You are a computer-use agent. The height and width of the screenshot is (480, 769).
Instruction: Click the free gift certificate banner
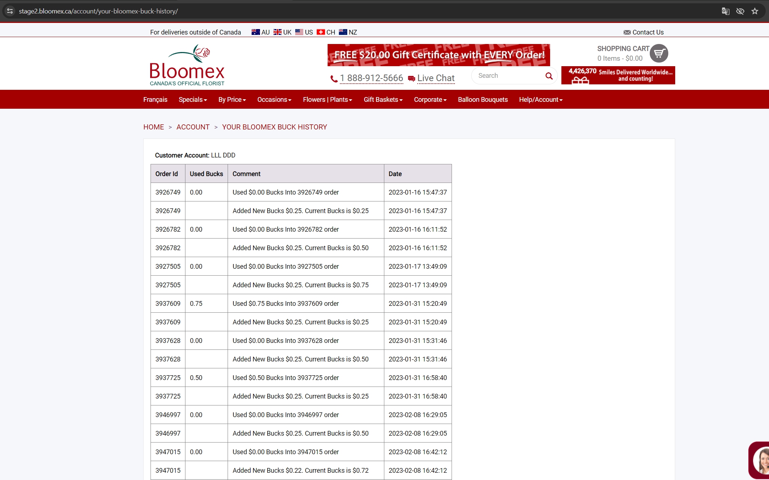pyautogui.click(x=438, y=55)
